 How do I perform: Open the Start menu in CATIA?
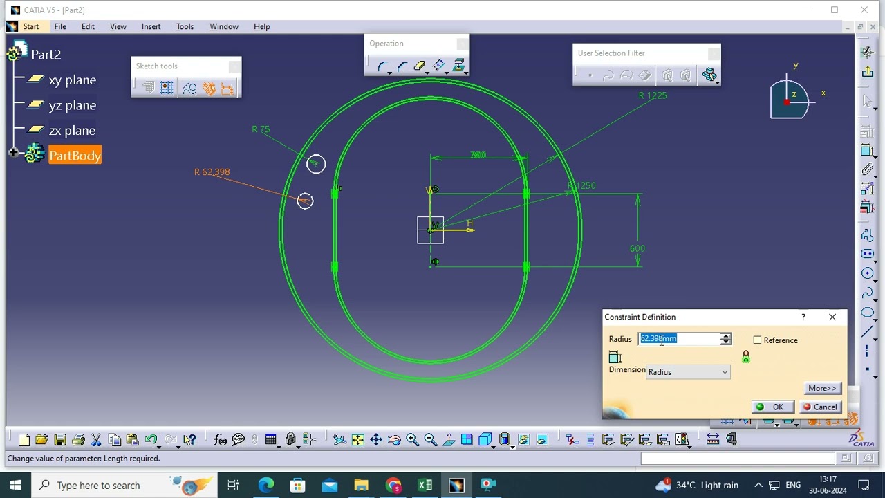tap(30, 26)
